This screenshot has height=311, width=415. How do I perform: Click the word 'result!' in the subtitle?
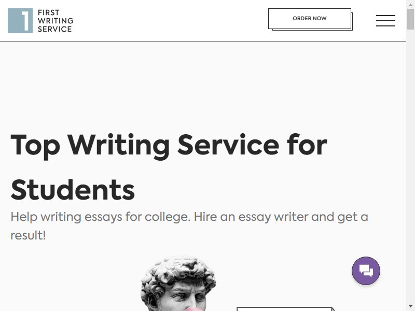(x=28, y=235)
